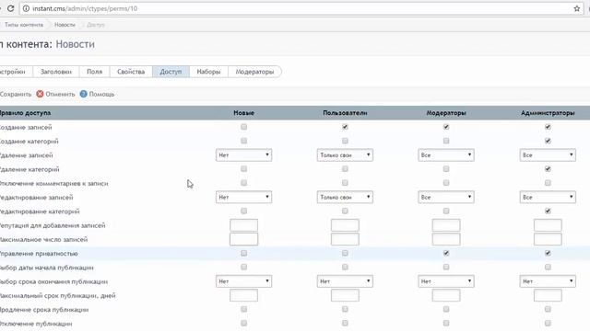The height and width of the screenshot is (331, 590).
Task: Uncheck Редактирование категорий for Администраторы
Action: [548, 211]
